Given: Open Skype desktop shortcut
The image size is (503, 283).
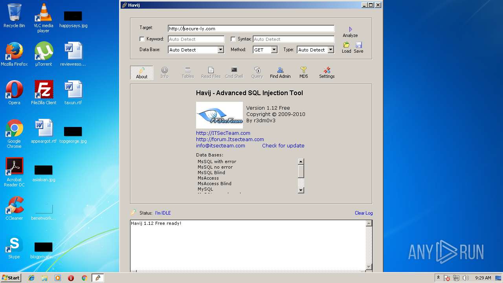Looking at the screenshot, I should click(x=14, y=247).
